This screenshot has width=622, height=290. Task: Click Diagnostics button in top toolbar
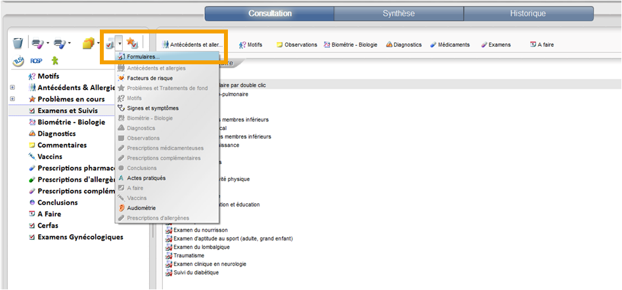(404, 45)
